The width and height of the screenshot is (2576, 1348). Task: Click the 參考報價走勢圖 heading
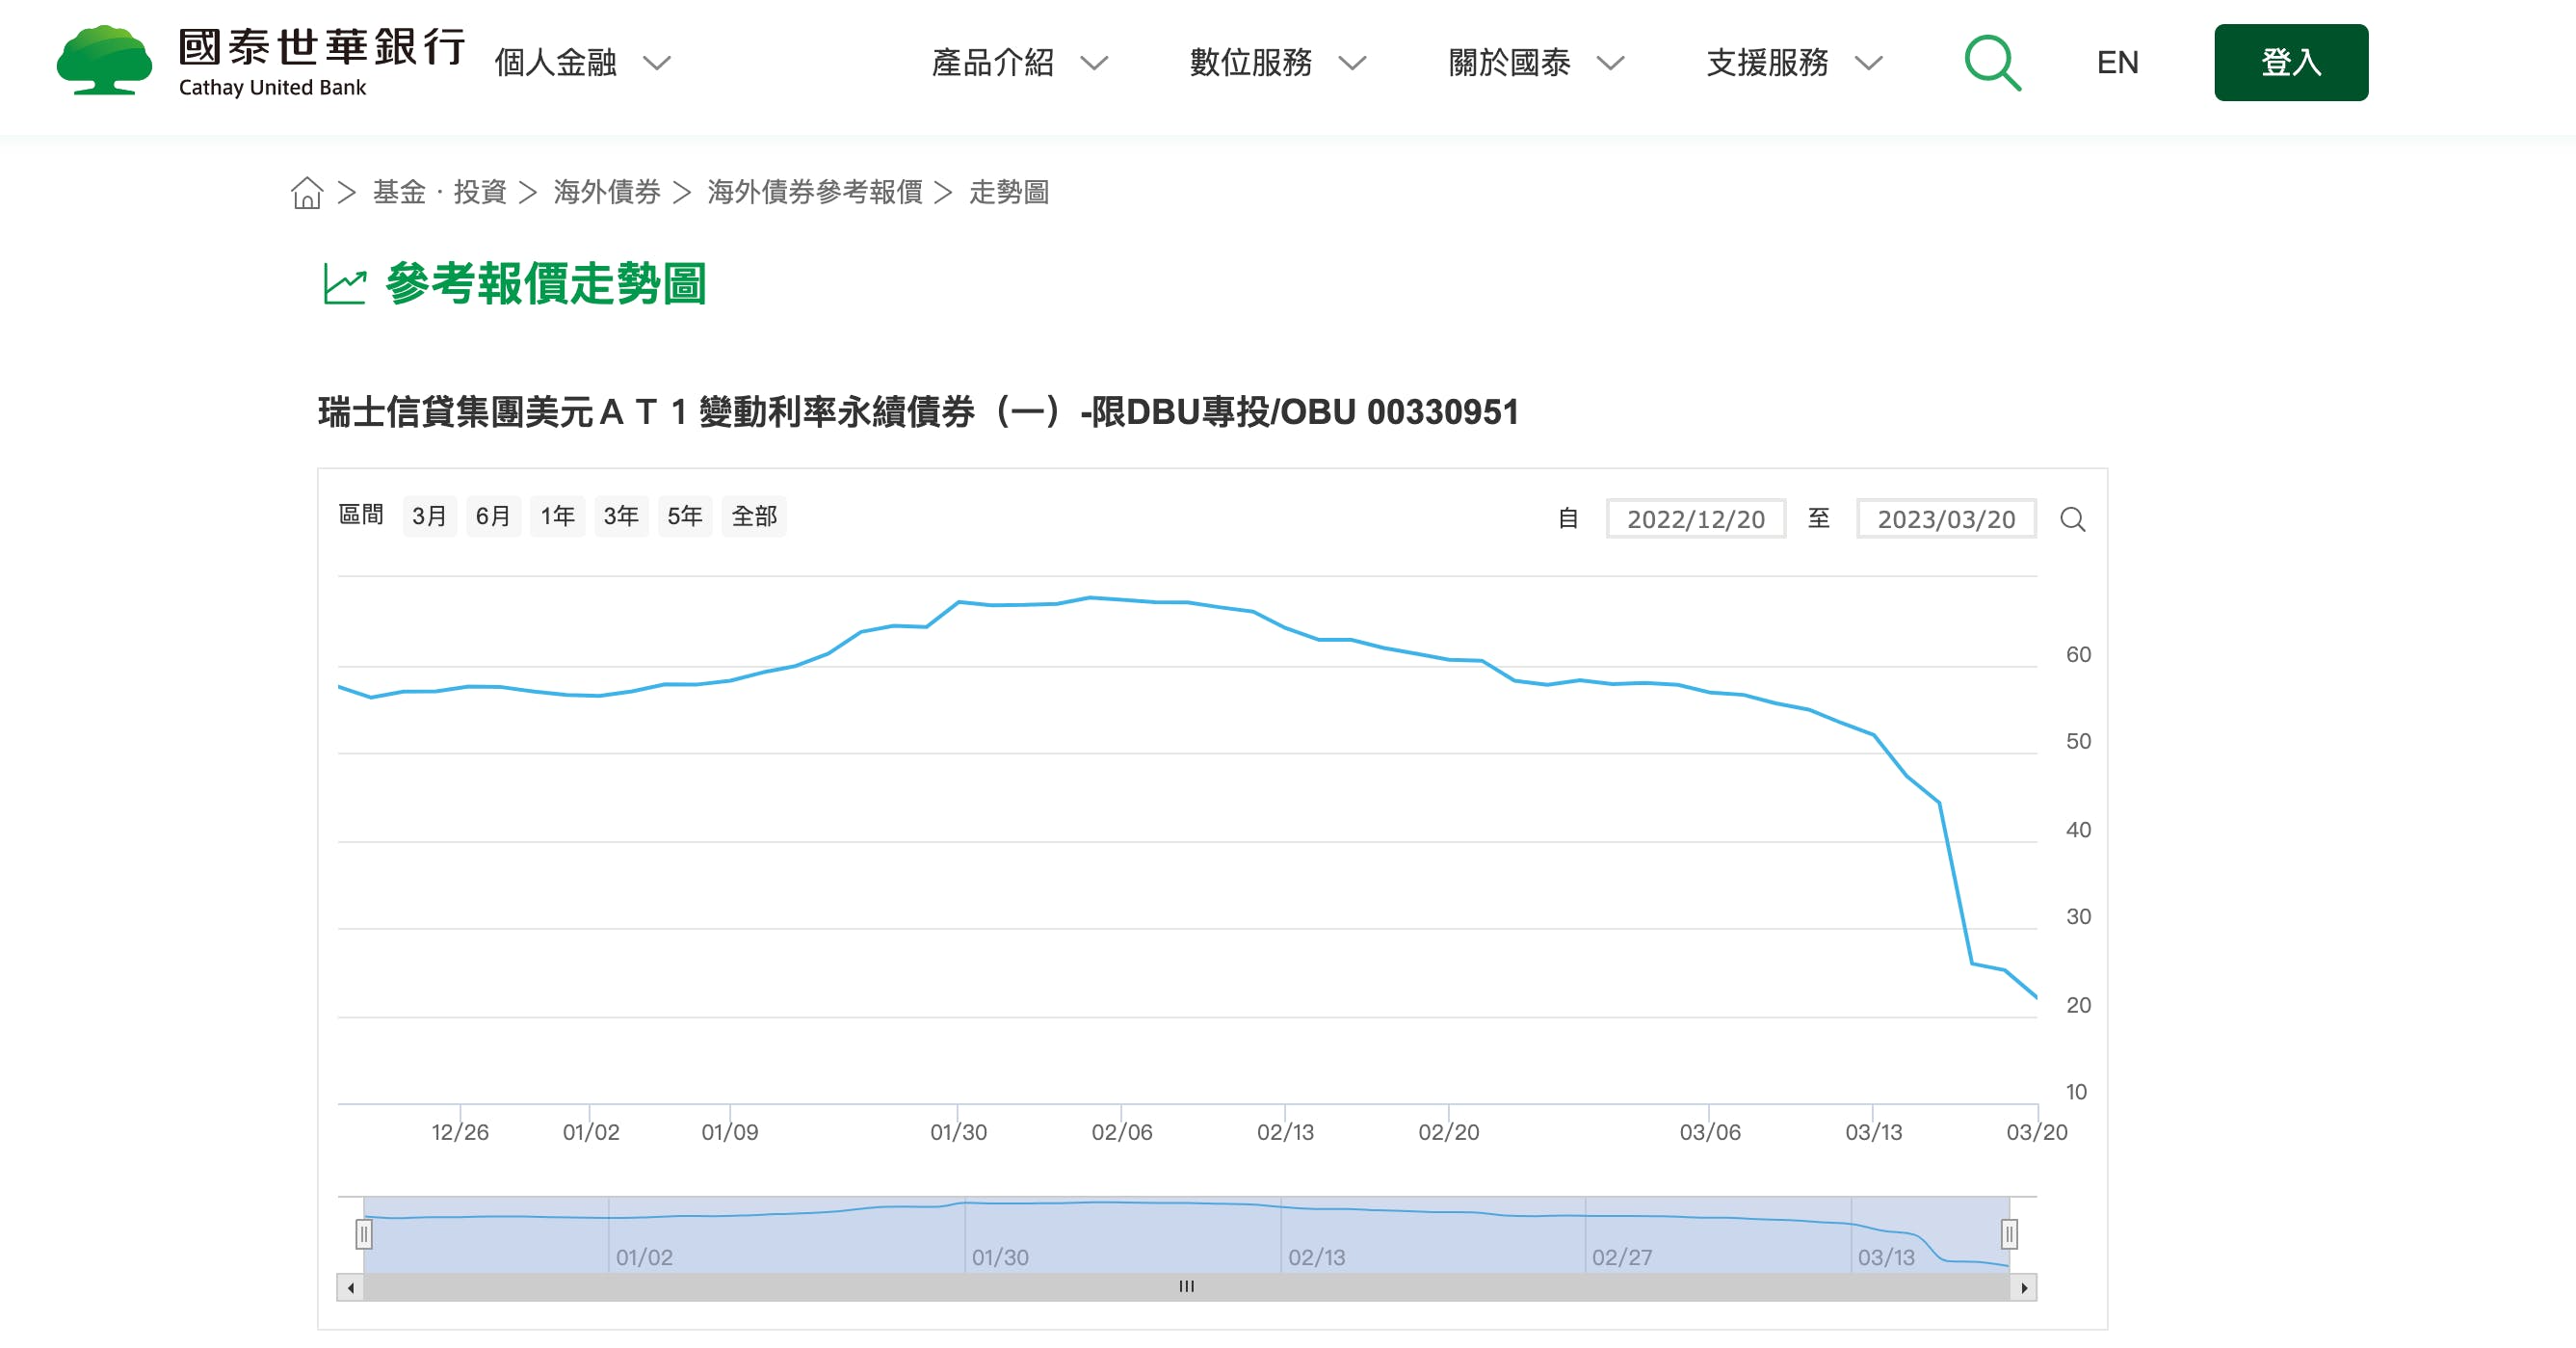pyautogui.click(x=546, y=284)
